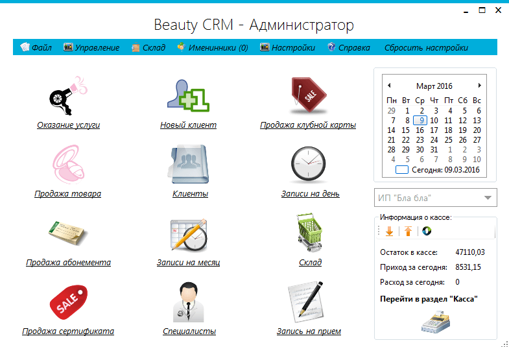The height and width of the screenshot is (347, 509).
Task: Open the Клиенты link
Action: [x=190, y=194]
